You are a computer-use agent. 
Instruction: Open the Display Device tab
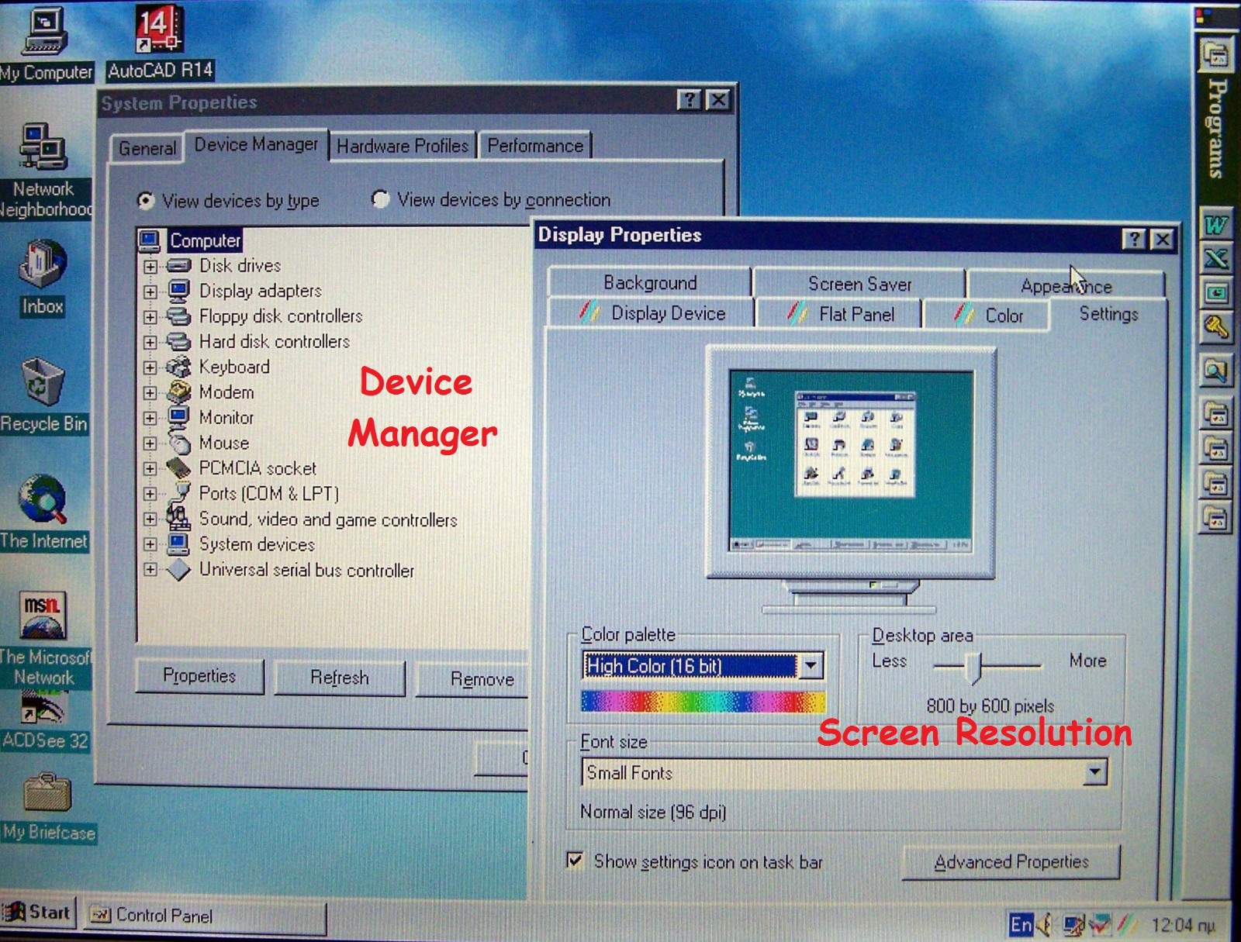pos(652,313)
